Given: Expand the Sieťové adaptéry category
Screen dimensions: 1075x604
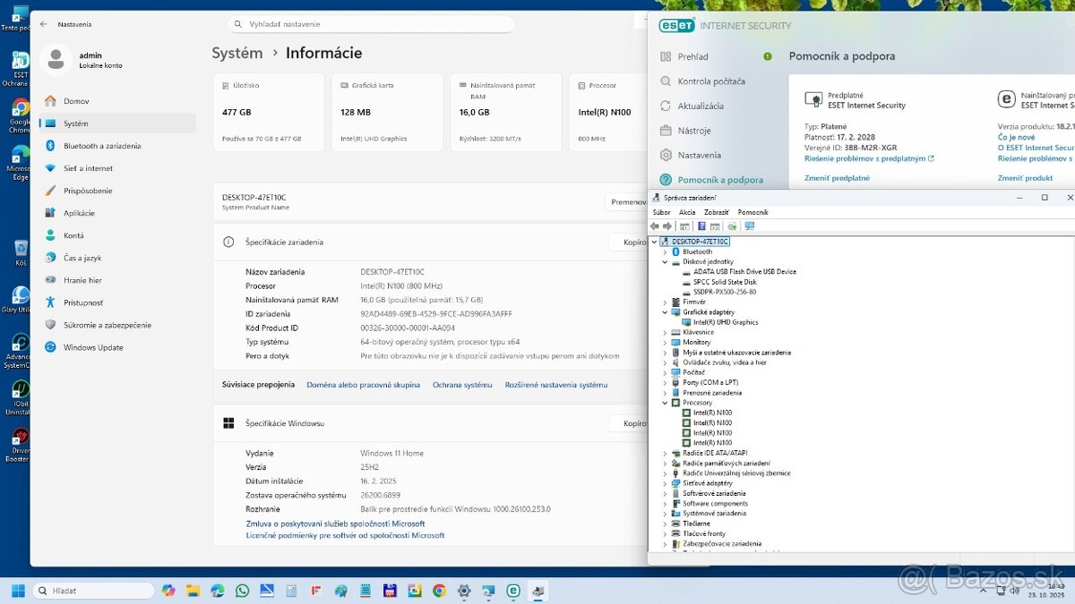Looking at the screenshot, I should coord(665,483).
